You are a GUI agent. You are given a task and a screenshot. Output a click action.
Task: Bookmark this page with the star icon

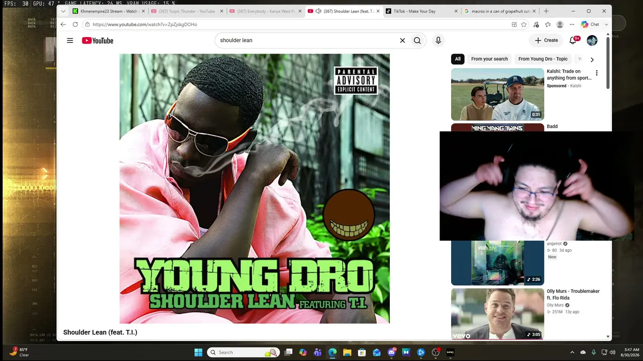point(524,24)
